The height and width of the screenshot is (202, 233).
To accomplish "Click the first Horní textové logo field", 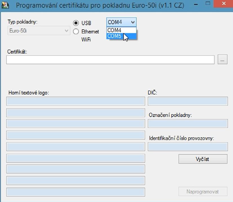I will coord(76,101).
